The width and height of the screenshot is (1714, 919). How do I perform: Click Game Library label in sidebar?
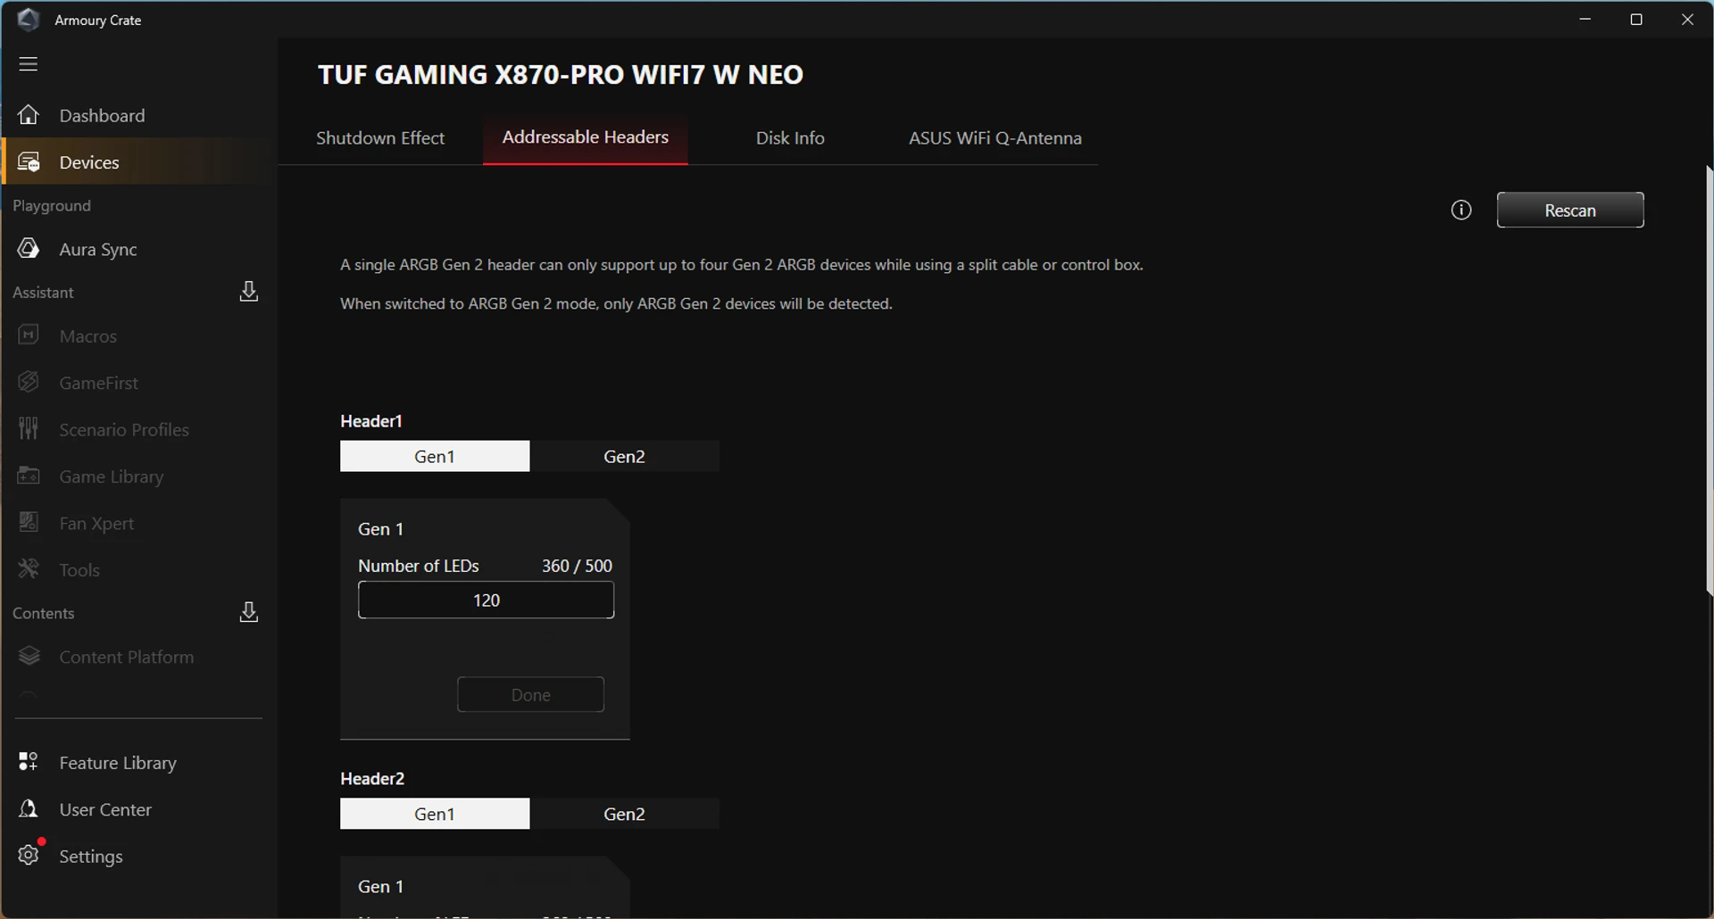112,476
